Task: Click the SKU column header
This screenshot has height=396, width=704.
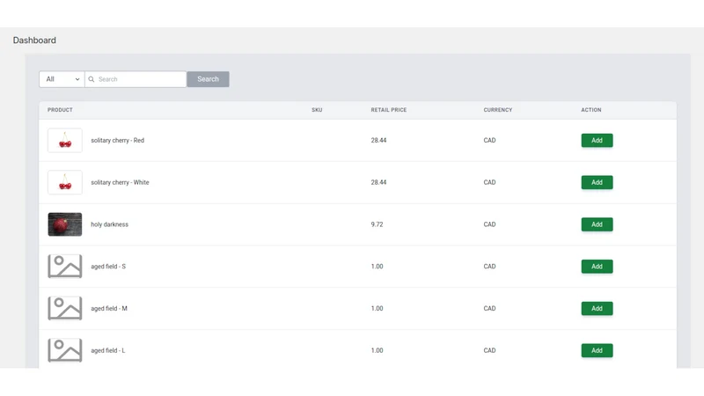Action: [x=317, y=110]
